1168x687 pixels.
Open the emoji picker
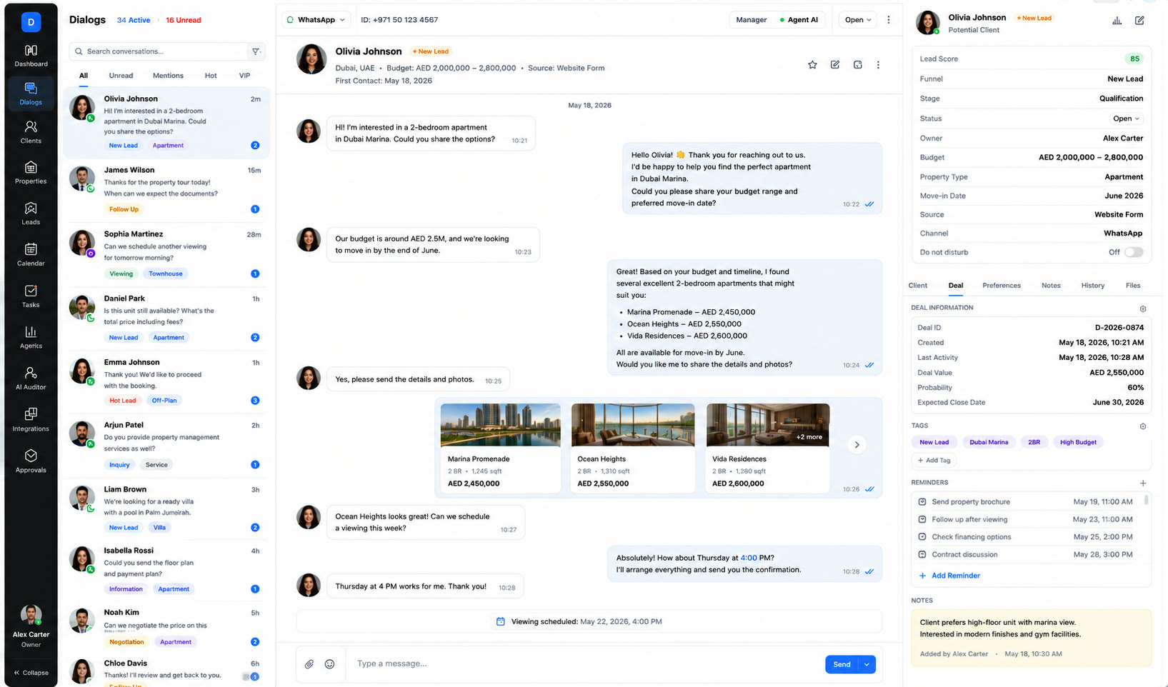coord(329,664)
